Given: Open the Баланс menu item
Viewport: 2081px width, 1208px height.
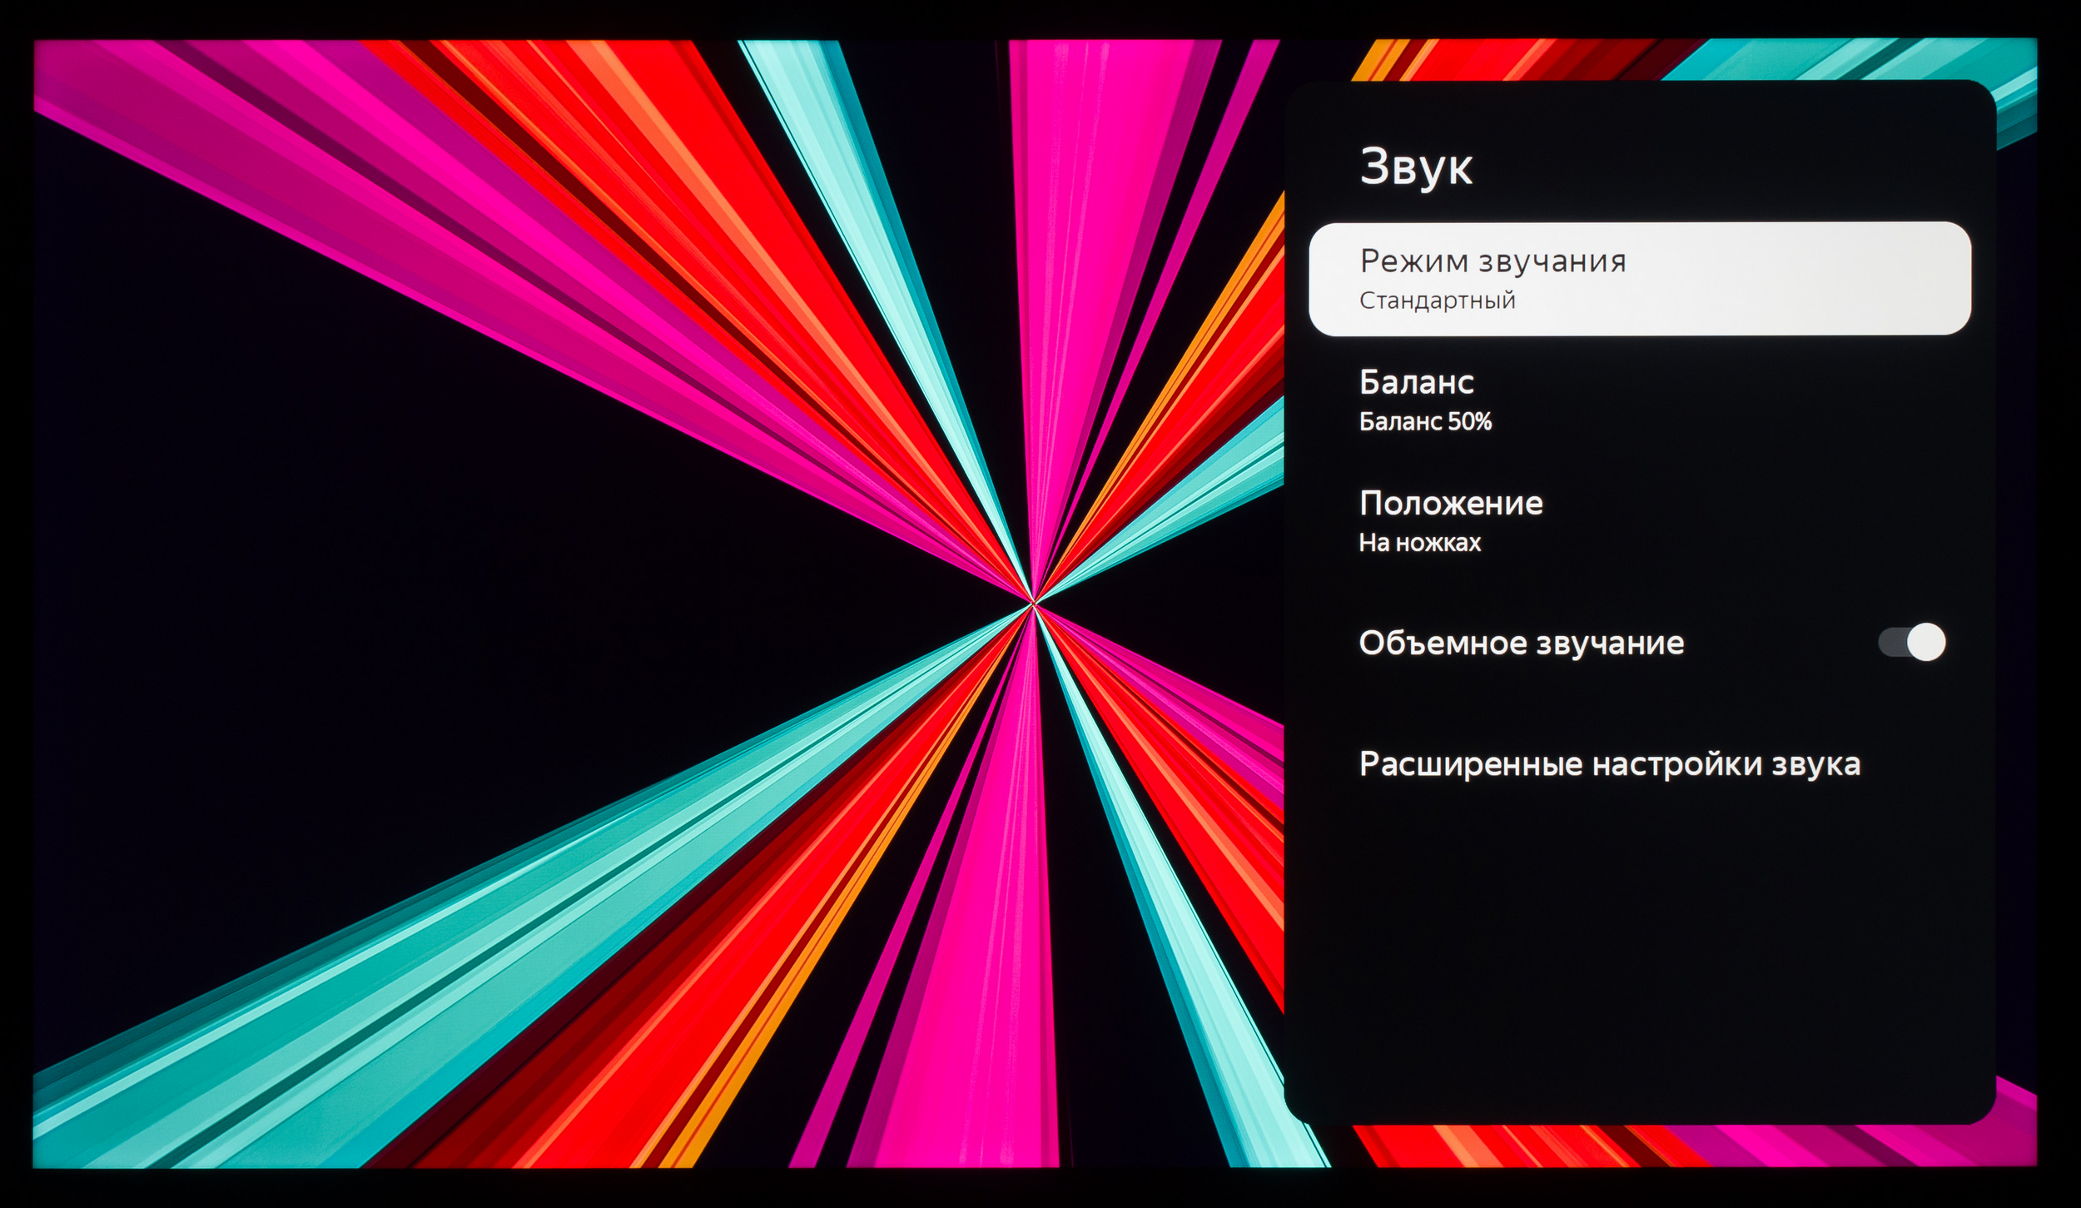Looking at the screenshot, I should point(1416,383).
